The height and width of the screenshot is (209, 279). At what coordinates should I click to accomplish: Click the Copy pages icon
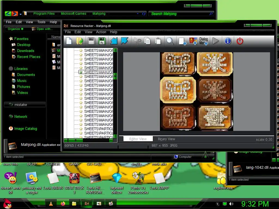coord(147,41)
